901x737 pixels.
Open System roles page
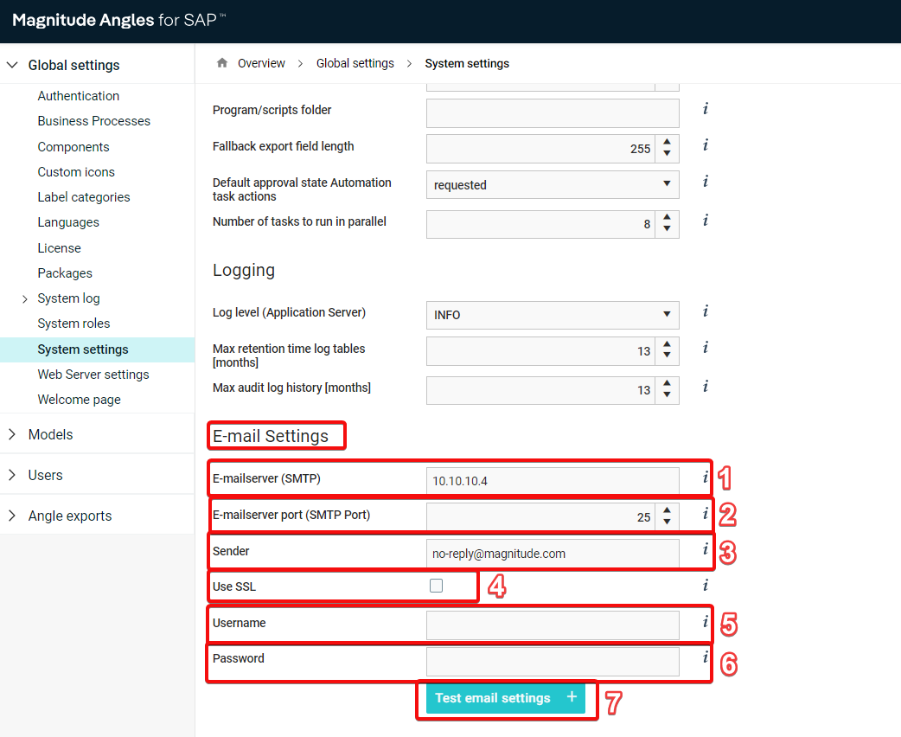click(x=73, y=324)
